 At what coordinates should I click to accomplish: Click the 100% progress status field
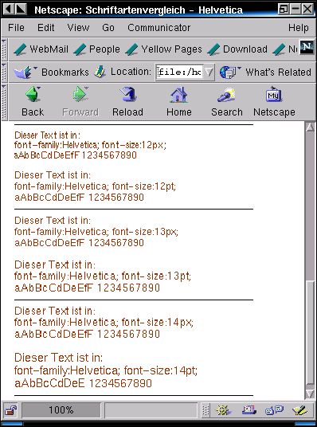pyautogui.click(x=61, y=410)
